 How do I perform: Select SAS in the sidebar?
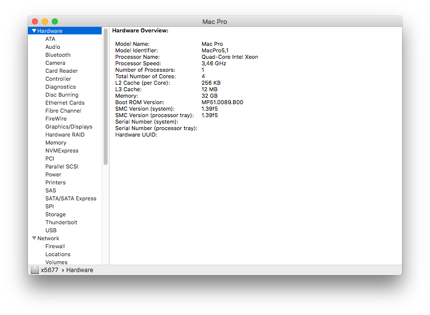coord(50,190)
